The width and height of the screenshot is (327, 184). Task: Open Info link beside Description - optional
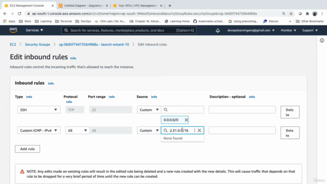pyautogui.click(x=252, y=97)
